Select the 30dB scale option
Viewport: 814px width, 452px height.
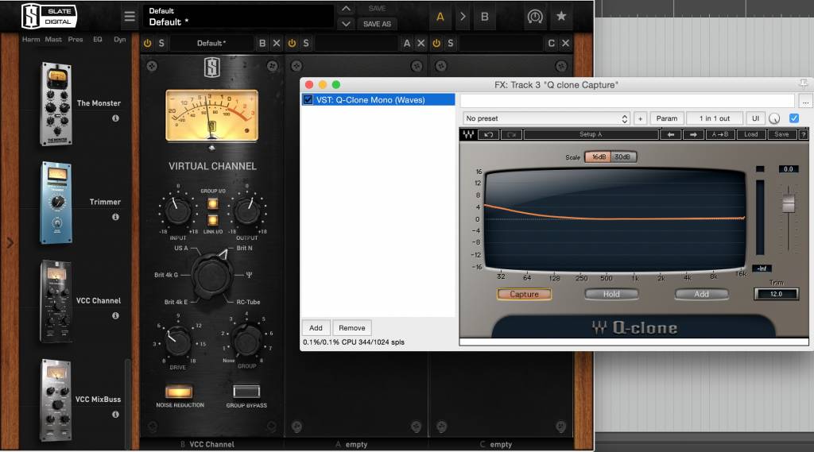(x=622, y=156)
